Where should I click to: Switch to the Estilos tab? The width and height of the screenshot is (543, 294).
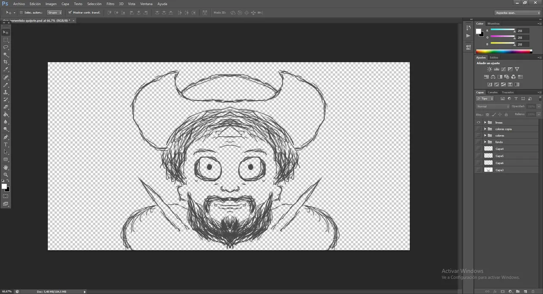pyautogui.click(x=494, y=57)
